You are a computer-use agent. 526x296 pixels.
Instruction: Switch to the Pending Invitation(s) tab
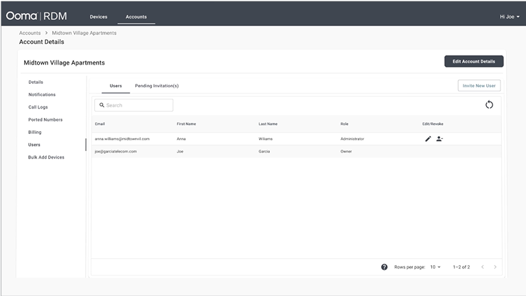157,86
